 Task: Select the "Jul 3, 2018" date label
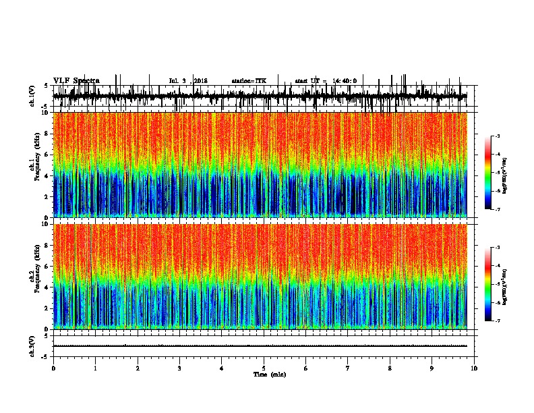pyautogui.click(x=188, y=81)
